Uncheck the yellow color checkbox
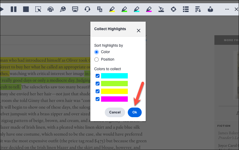 (x=98, y=91)
